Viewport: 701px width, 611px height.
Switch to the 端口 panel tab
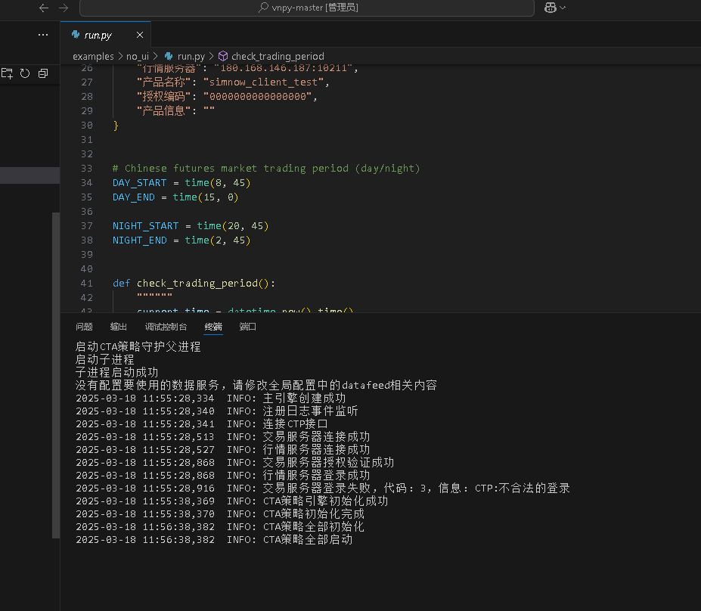[x=248, y=327]
